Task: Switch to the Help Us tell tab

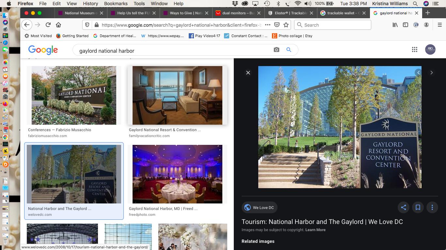Action: click(133, 13)
